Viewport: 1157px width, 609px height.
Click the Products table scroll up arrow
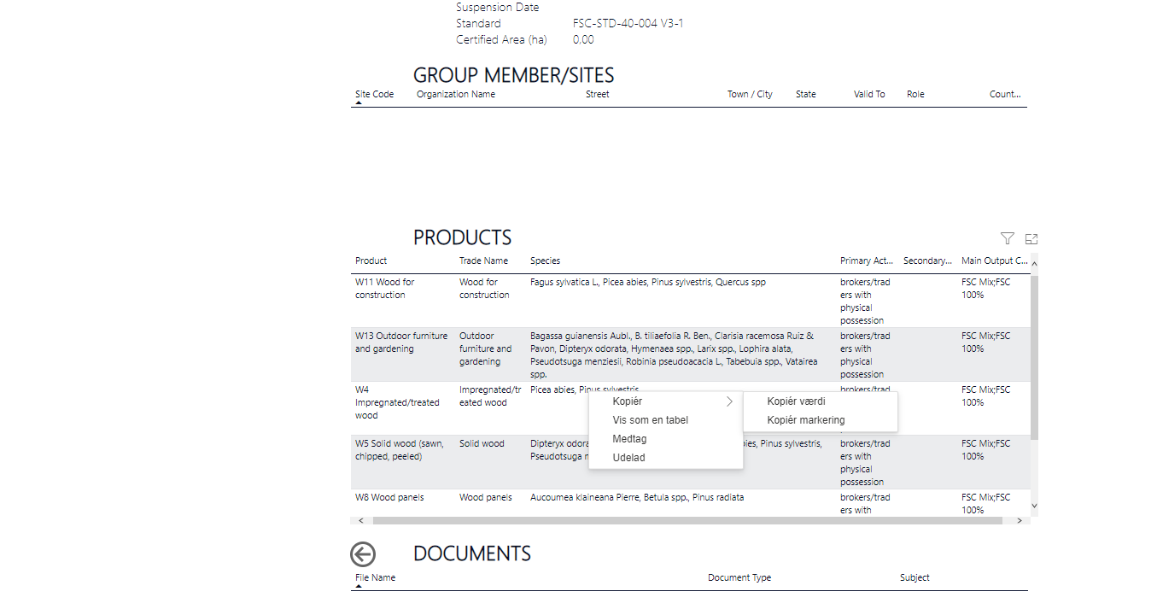tap(1035, 265)
